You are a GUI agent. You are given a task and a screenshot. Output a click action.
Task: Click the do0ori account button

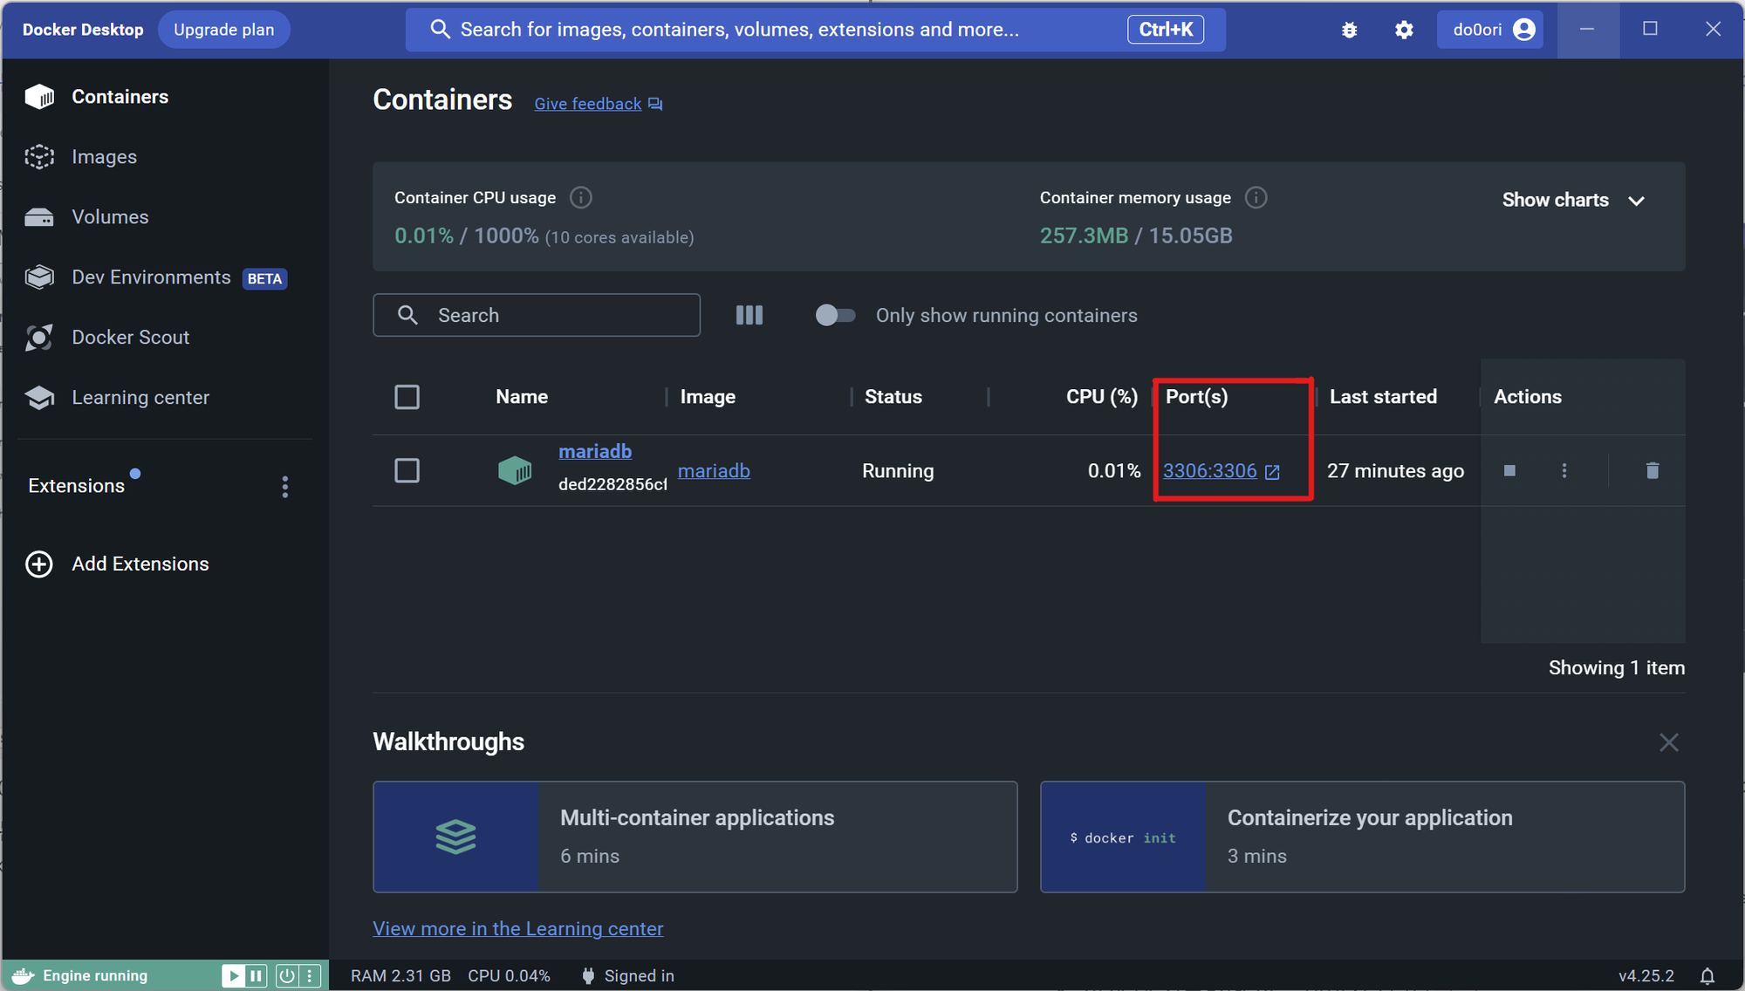pos(1490,30)
